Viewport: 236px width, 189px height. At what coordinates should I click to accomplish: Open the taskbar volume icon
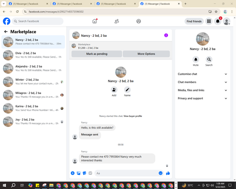[212, 185]
